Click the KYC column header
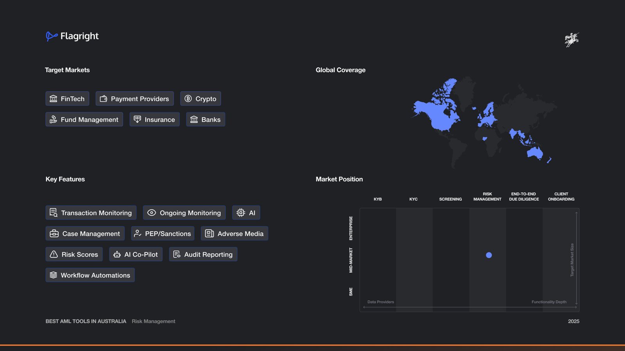 click(413, 199)
